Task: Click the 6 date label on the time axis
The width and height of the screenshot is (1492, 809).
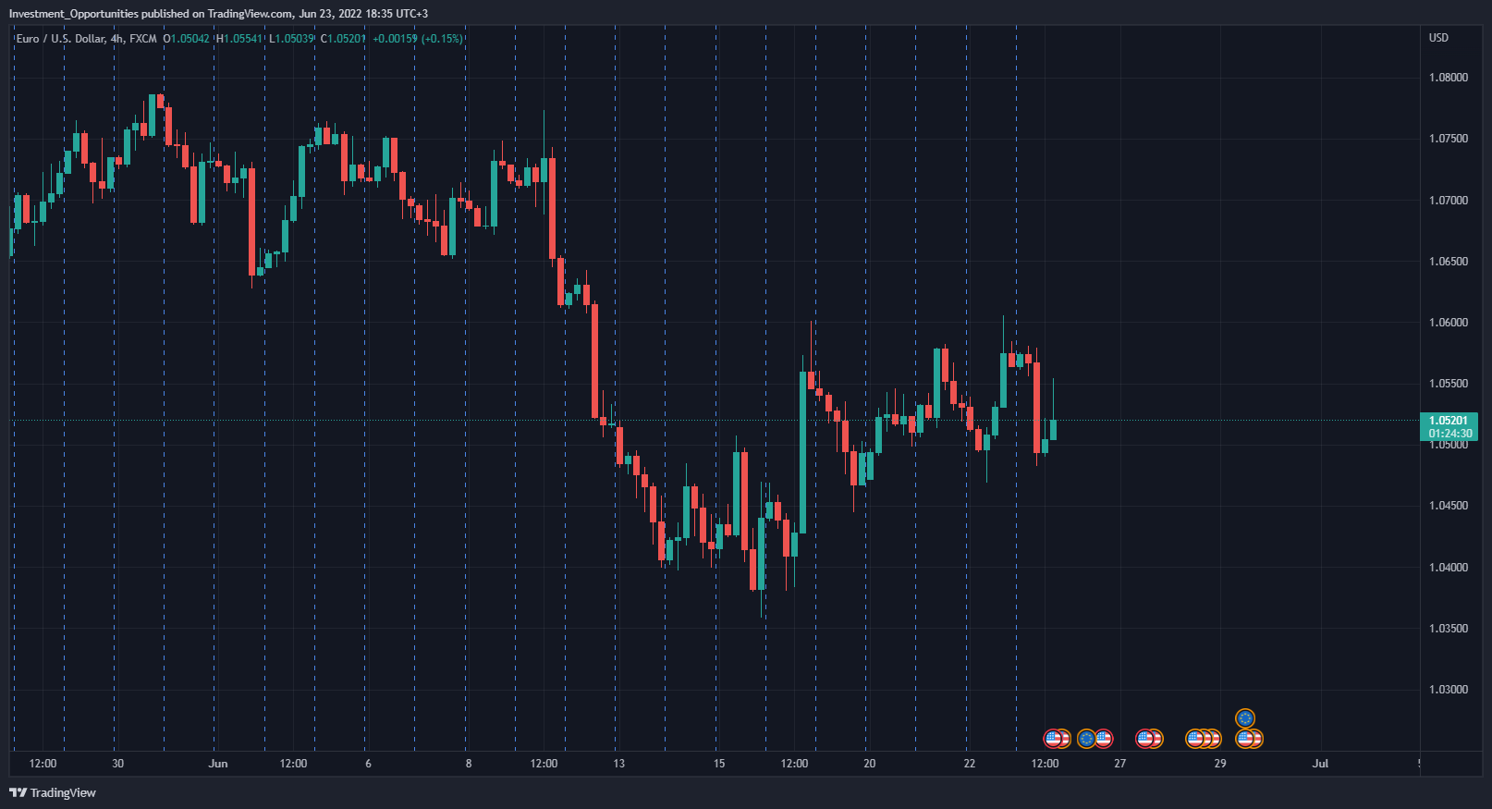Action: (x=368, y=764)
